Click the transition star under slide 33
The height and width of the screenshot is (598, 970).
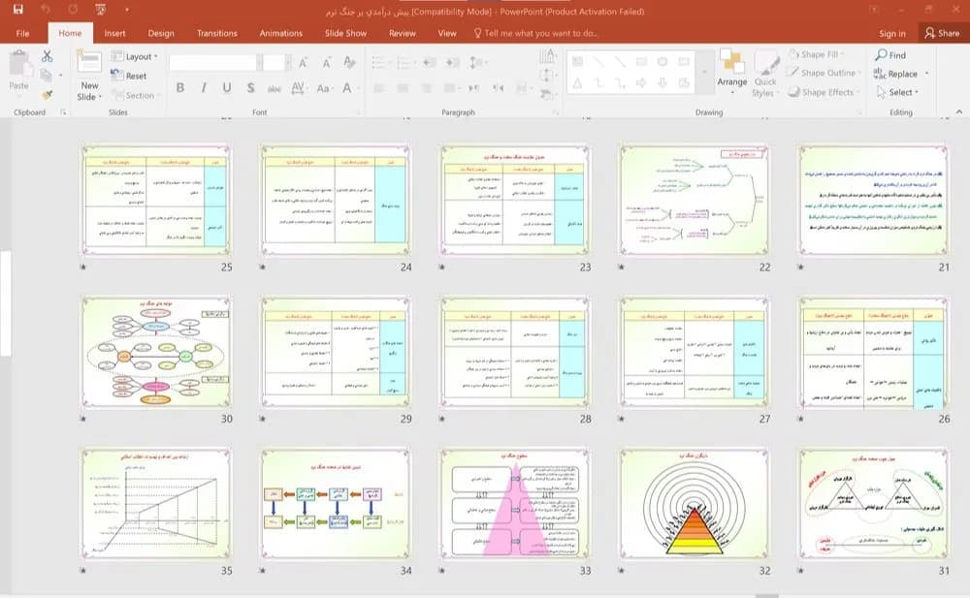click(441, 571)
